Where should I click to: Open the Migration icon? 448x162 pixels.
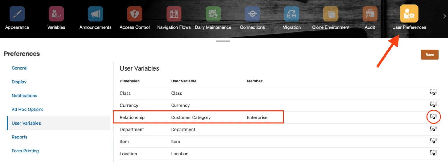[x=291, y=14]
